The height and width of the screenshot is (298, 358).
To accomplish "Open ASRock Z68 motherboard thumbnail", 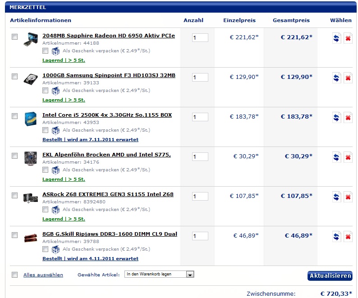I will coord(31,198).
